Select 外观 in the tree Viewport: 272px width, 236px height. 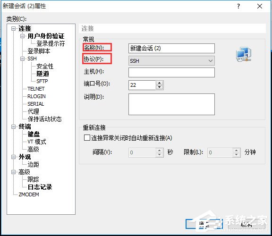point(25,157)
